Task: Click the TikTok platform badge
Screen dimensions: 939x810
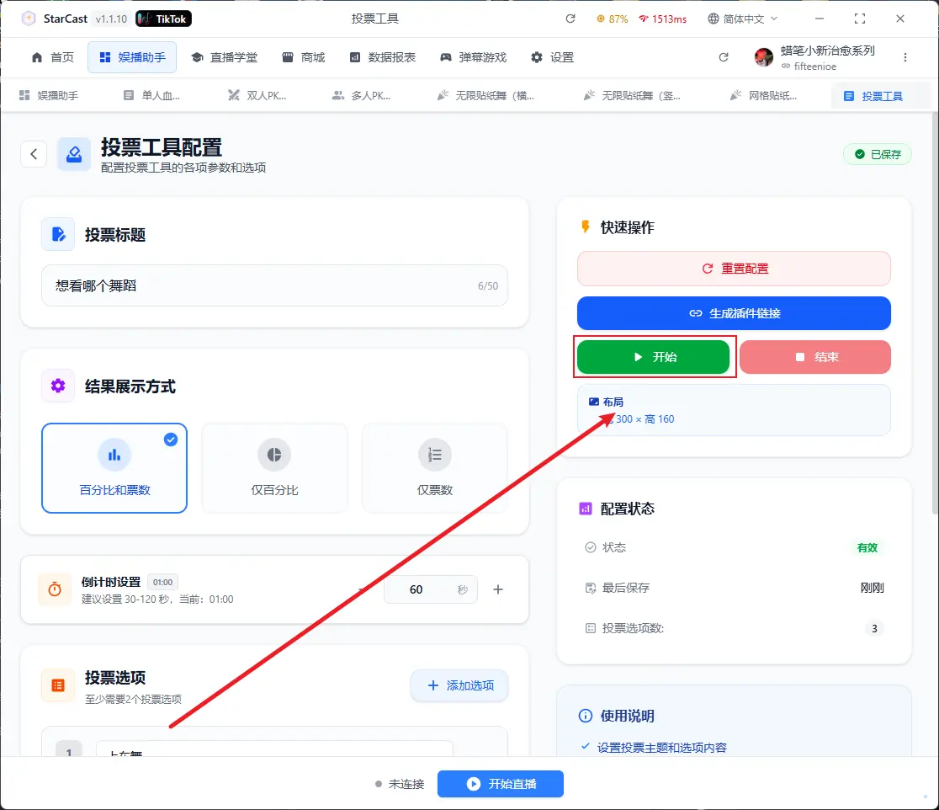Action: click(163, 19)
